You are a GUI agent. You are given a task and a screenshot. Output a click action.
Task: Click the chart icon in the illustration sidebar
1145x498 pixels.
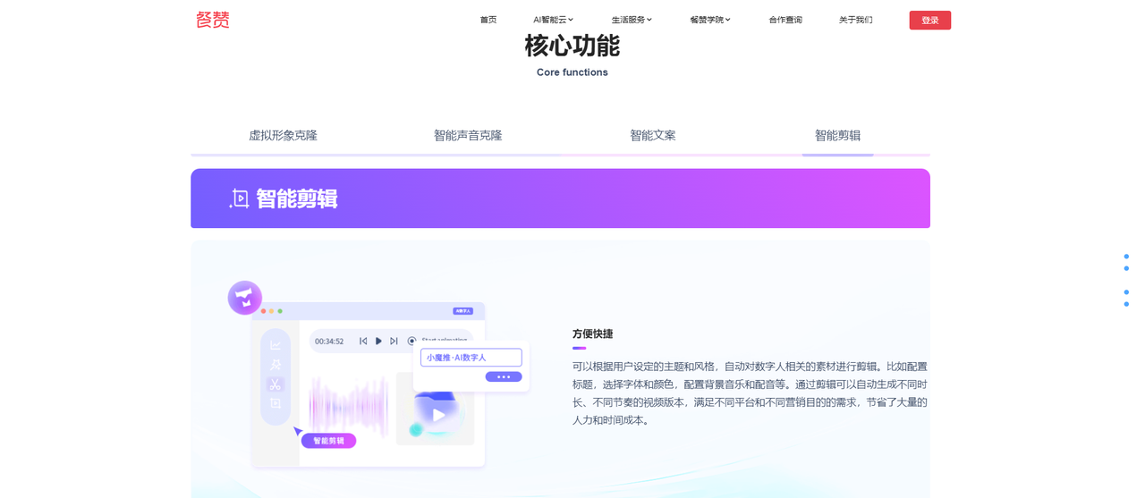(276, 345)
